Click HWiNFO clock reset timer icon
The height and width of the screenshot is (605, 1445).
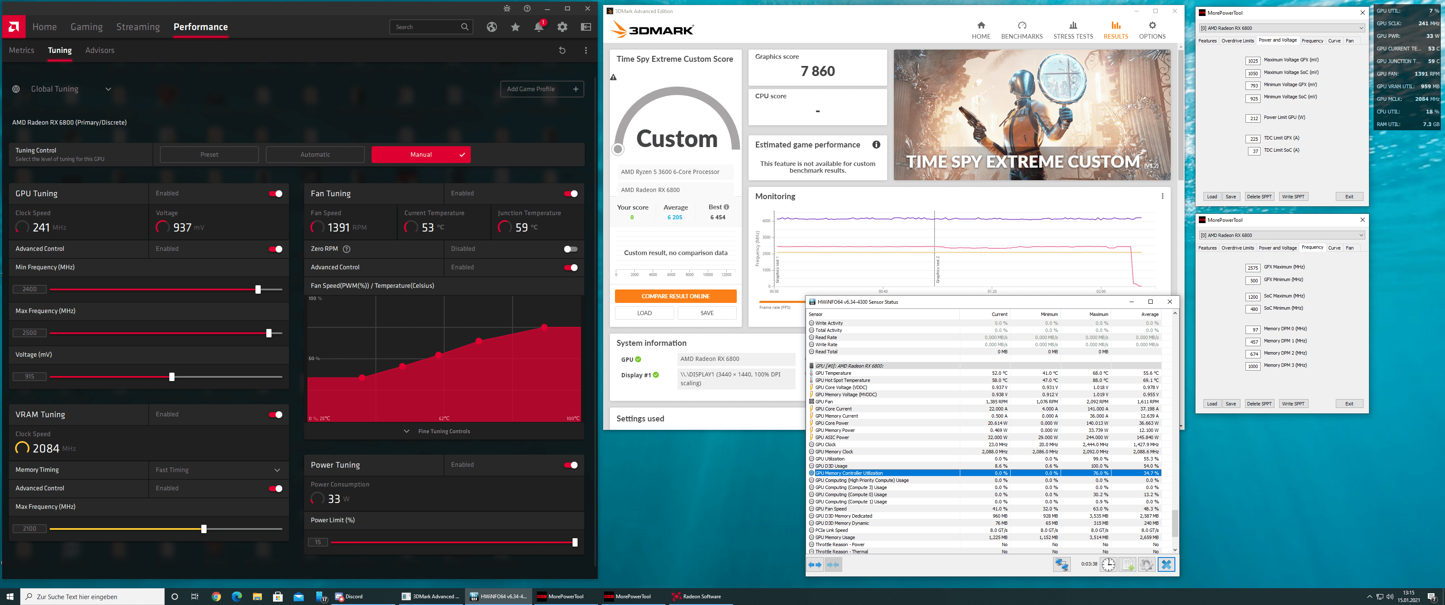[x=1108, y=564]
